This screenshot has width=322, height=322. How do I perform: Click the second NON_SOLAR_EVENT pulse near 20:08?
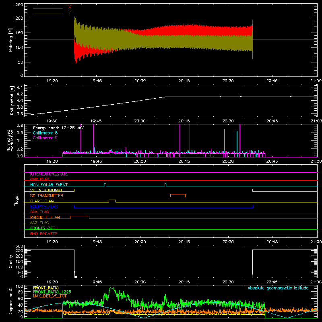click(165, 185)
